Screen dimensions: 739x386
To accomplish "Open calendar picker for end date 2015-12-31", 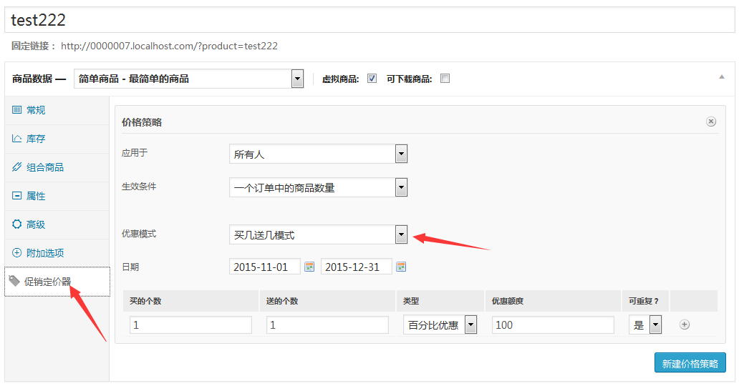I will tap(401, 267).
